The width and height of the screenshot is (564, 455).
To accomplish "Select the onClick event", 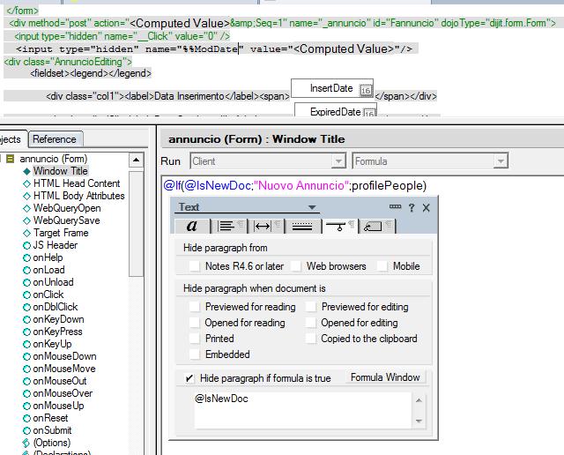I will point(48,295).
